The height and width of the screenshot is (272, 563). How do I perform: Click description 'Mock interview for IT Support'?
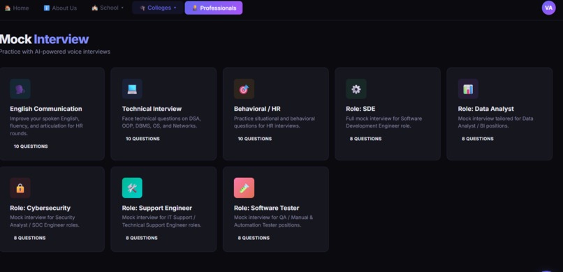click(x=161, y=221)
